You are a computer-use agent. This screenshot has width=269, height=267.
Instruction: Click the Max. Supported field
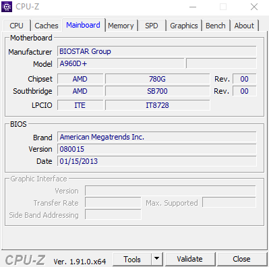[x=229, y=202]
